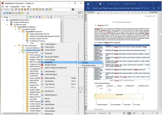Adjust the Word zoom slider handle

(143, 113)
